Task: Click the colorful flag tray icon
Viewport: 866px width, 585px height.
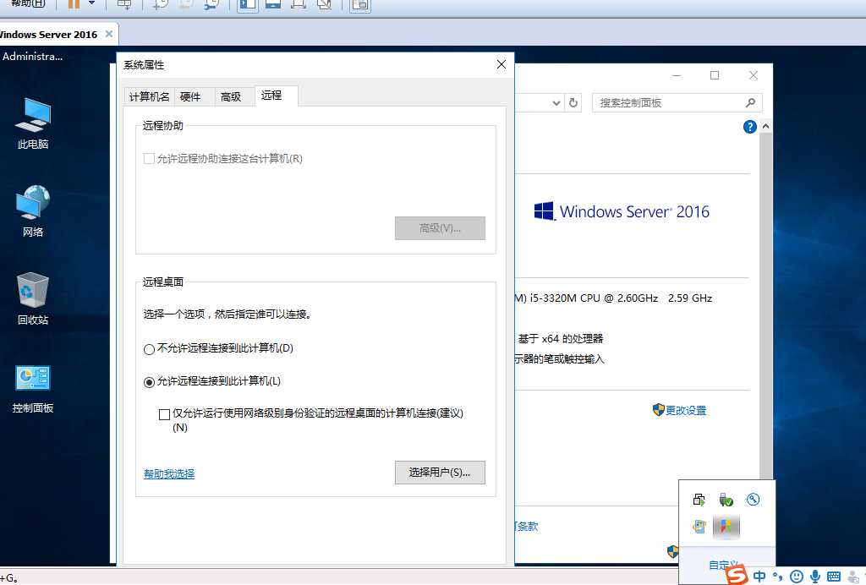Action: [726, 527]
